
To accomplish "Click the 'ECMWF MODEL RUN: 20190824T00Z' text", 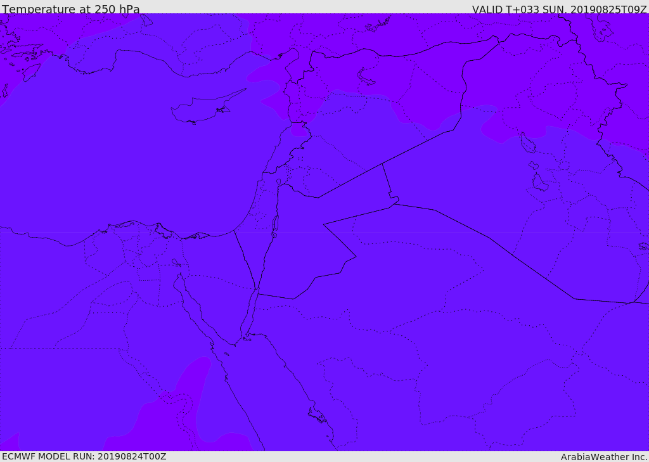I will (84, 456).
